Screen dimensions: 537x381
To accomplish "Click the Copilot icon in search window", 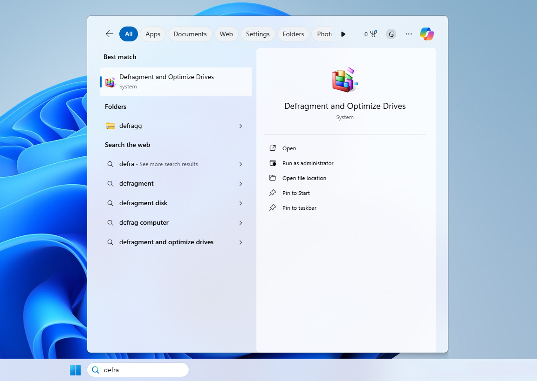I will (427, 33).
